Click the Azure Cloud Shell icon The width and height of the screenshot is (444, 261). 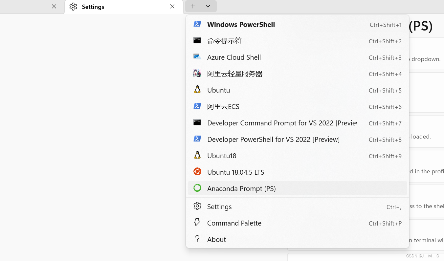197,56
